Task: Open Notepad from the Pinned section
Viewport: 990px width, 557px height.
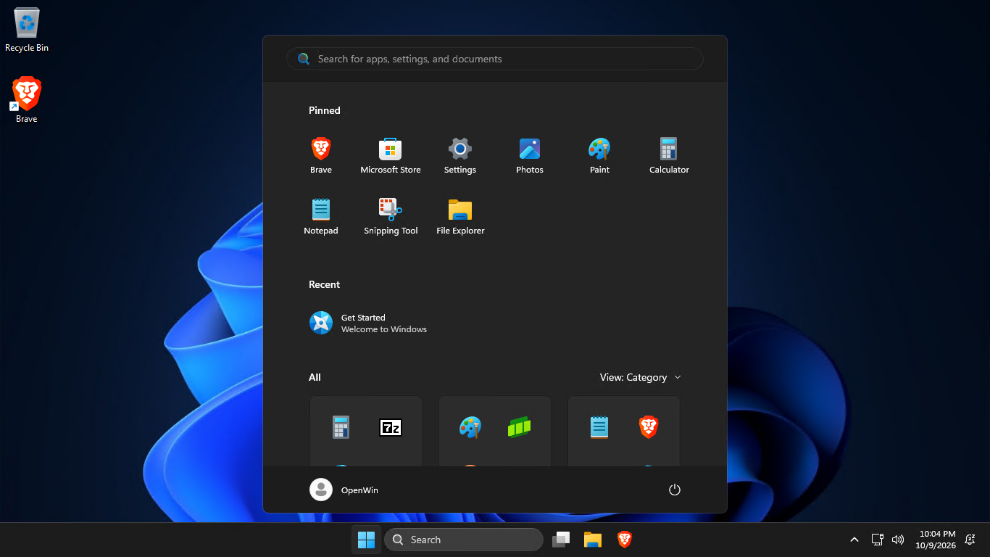Action: pos(321,216)
